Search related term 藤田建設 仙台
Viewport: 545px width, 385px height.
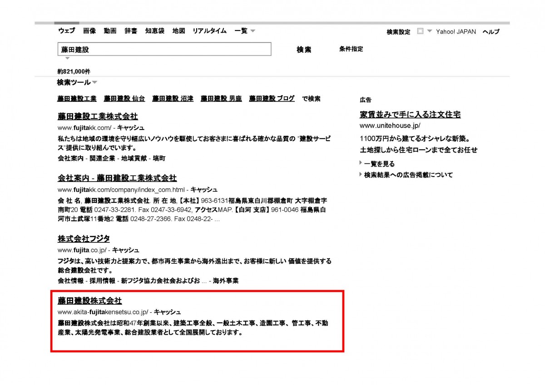[x=124, y=99]
